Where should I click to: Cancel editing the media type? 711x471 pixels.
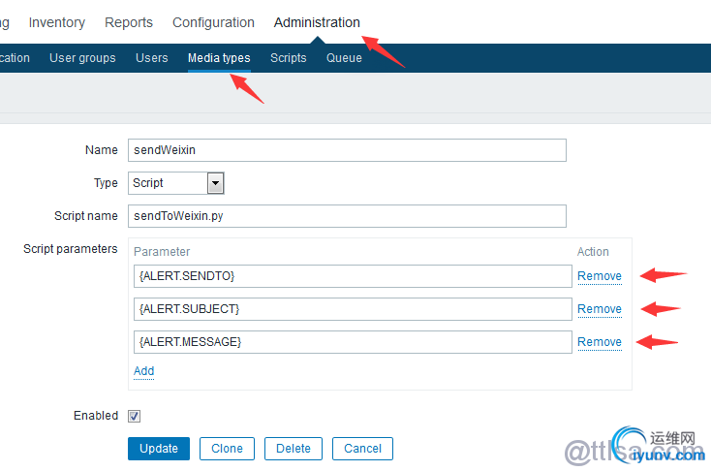point(362,448)
